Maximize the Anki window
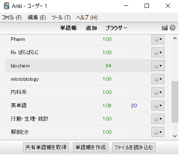 tap(147, 6)
